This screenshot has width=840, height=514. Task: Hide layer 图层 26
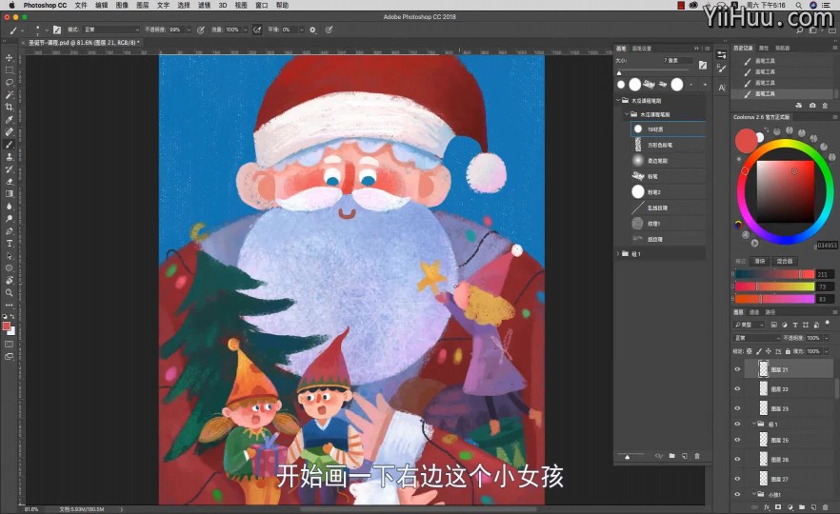click(x=738, y=460)
